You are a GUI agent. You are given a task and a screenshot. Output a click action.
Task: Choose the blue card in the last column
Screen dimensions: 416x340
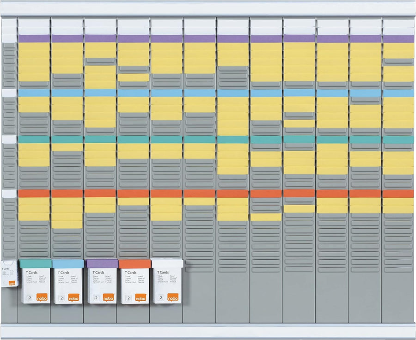click(x=398, y=93)
